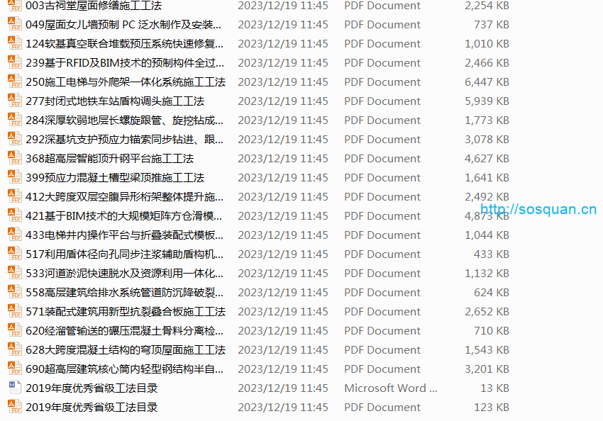Click PDF icon for 628大跨度混凝土结构 file
The width and height of the screenshot is (603, 421).
click(x=14, y=349)
